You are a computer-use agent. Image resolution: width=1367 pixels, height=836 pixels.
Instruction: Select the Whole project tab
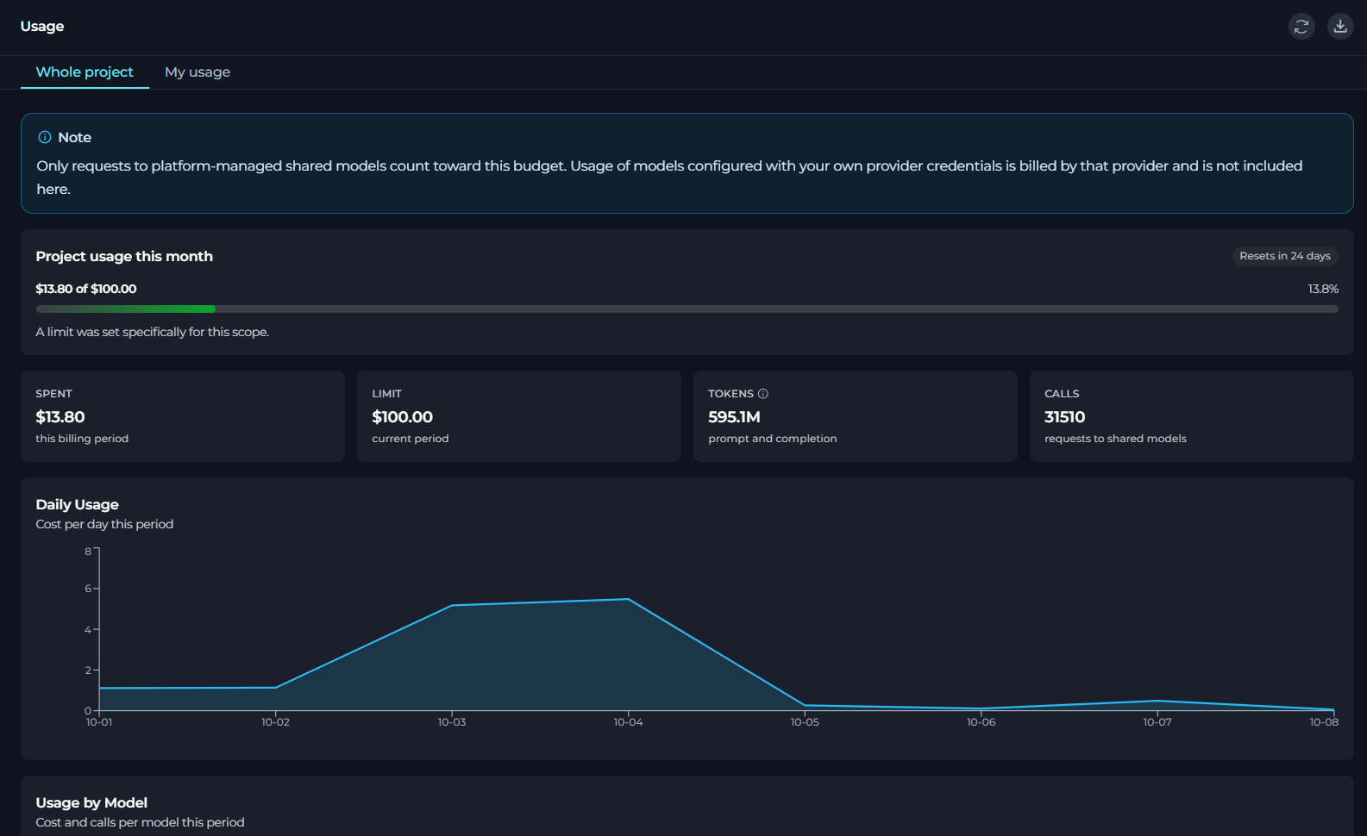[85, 72]
